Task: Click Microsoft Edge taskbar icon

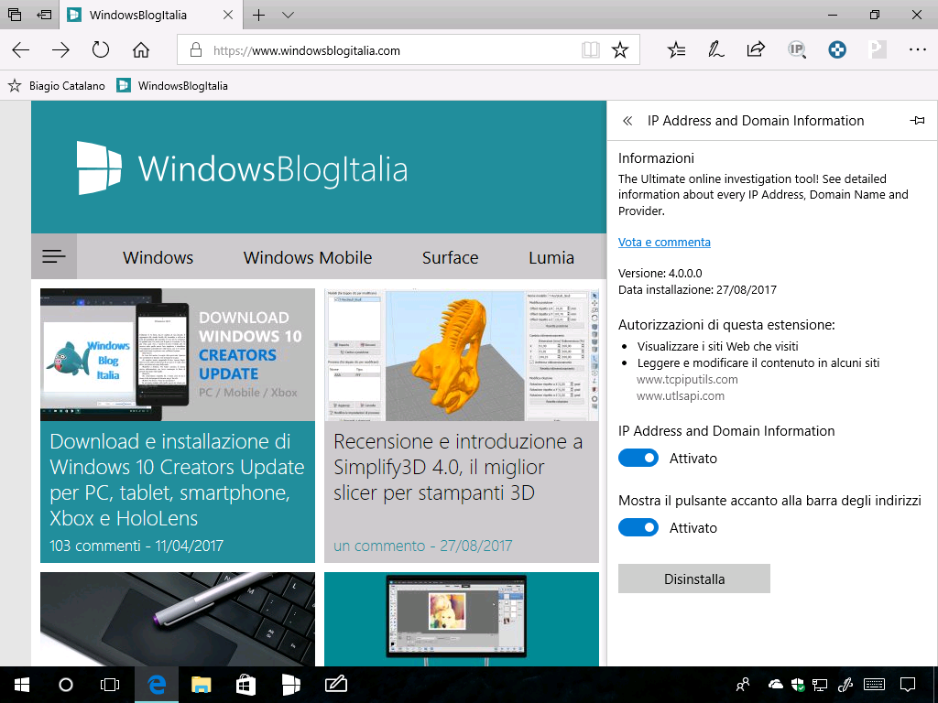Action: pyautogui.click(x=156, y=685)
